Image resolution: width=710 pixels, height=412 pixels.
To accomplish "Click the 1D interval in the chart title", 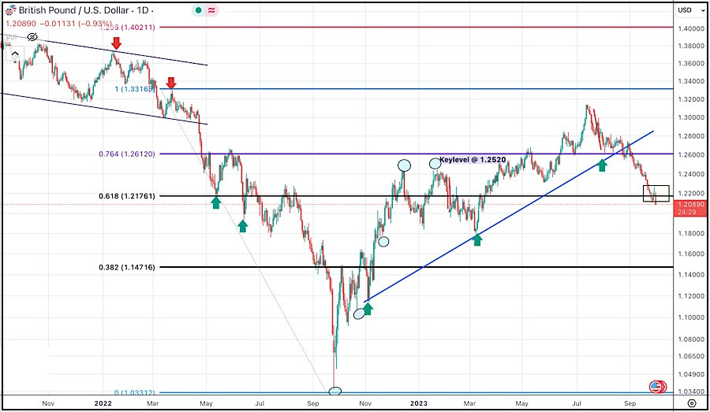I will pos(143,10).
